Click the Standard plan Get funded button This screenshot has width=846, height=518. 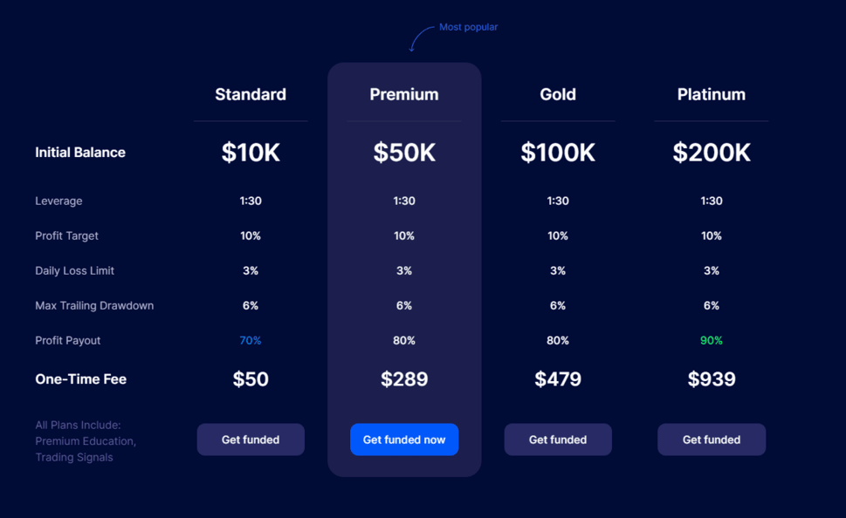click(251, 440)
